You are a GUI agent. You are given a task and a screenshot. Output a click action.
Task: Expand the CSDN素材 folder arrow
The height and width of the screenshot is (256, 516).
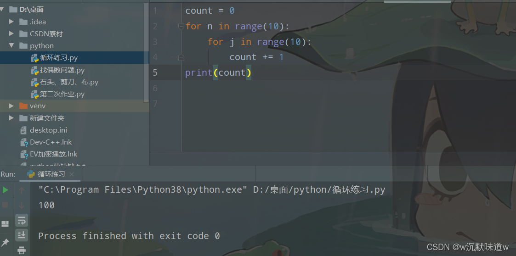point(11,33)
